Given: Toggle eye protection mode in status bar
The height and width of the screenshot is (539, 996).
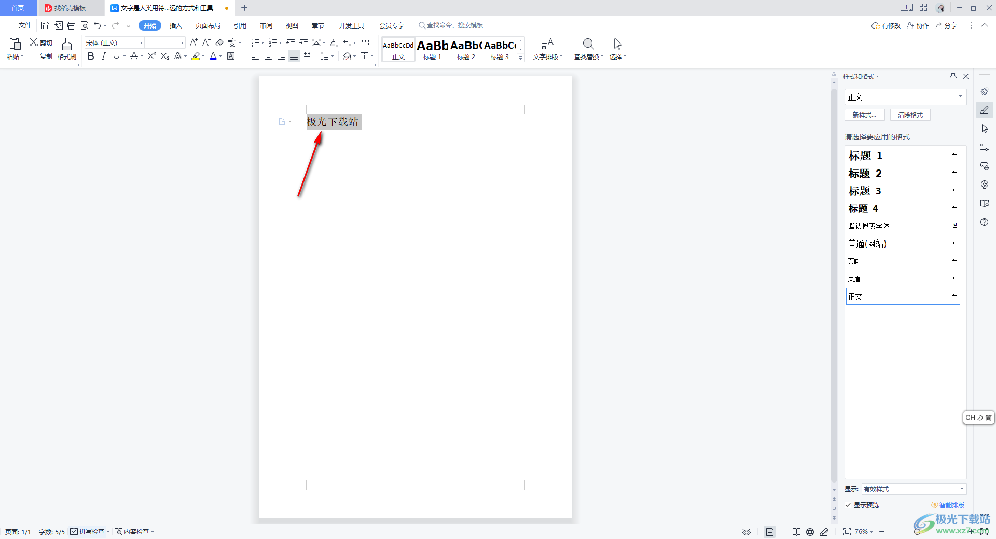Looking at the screenshot, I should (x=746, y=532).
